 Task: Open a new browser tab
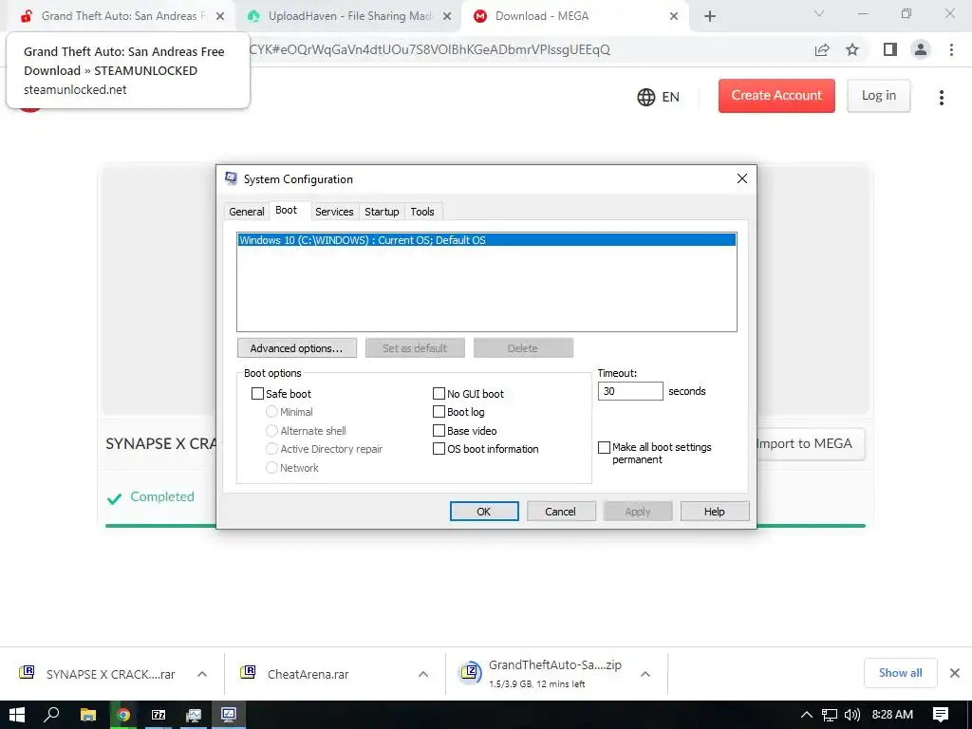point(710,16)
